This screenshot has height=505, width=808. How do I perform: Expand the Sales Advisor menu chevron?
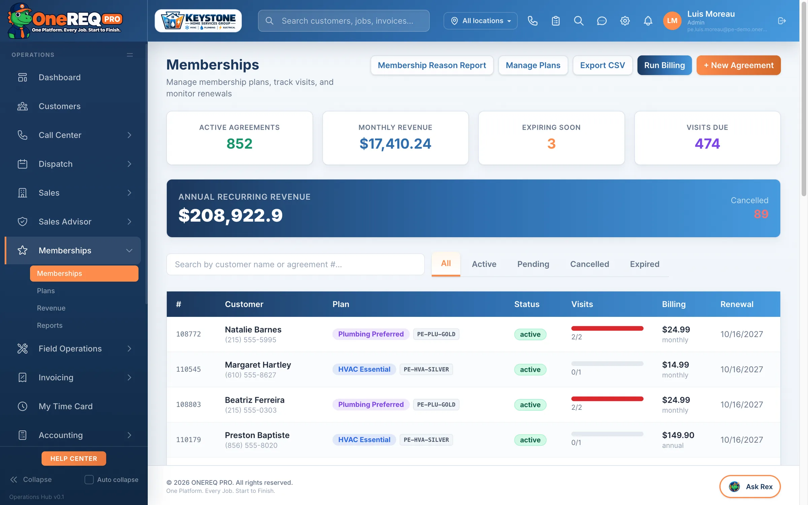[129, 222]
